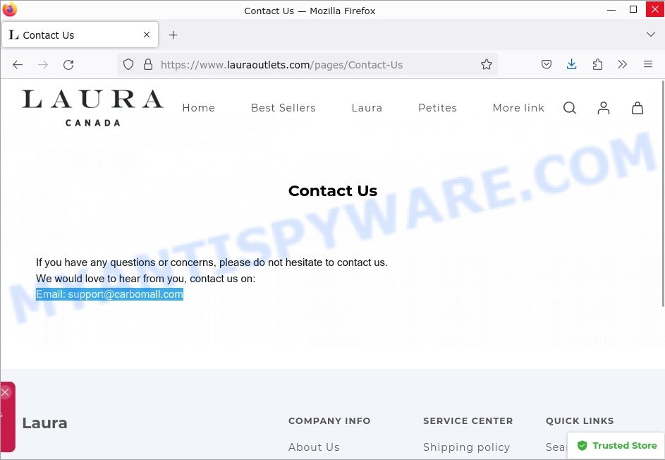The height and width of the screenshot is (460, 665).
Task: Click the Contact Us page heading
Action: click(333, 190)
